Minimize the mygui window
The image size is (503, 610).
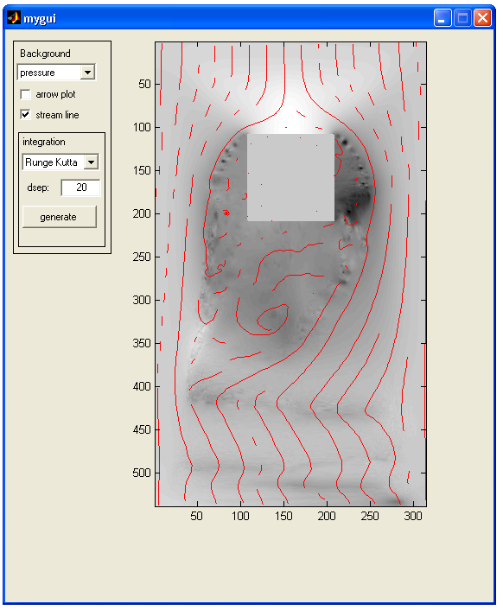pyautogui.click(x=443, y=18)
